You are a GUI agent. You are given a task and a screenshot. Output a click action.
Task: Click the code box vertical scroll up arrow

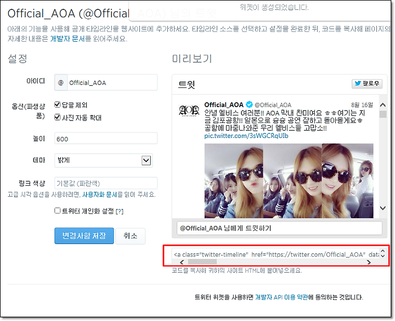[383, 251]
